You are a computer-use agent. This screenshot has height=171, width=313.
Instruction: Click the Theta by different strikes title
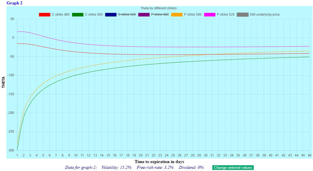click(159, 8)
